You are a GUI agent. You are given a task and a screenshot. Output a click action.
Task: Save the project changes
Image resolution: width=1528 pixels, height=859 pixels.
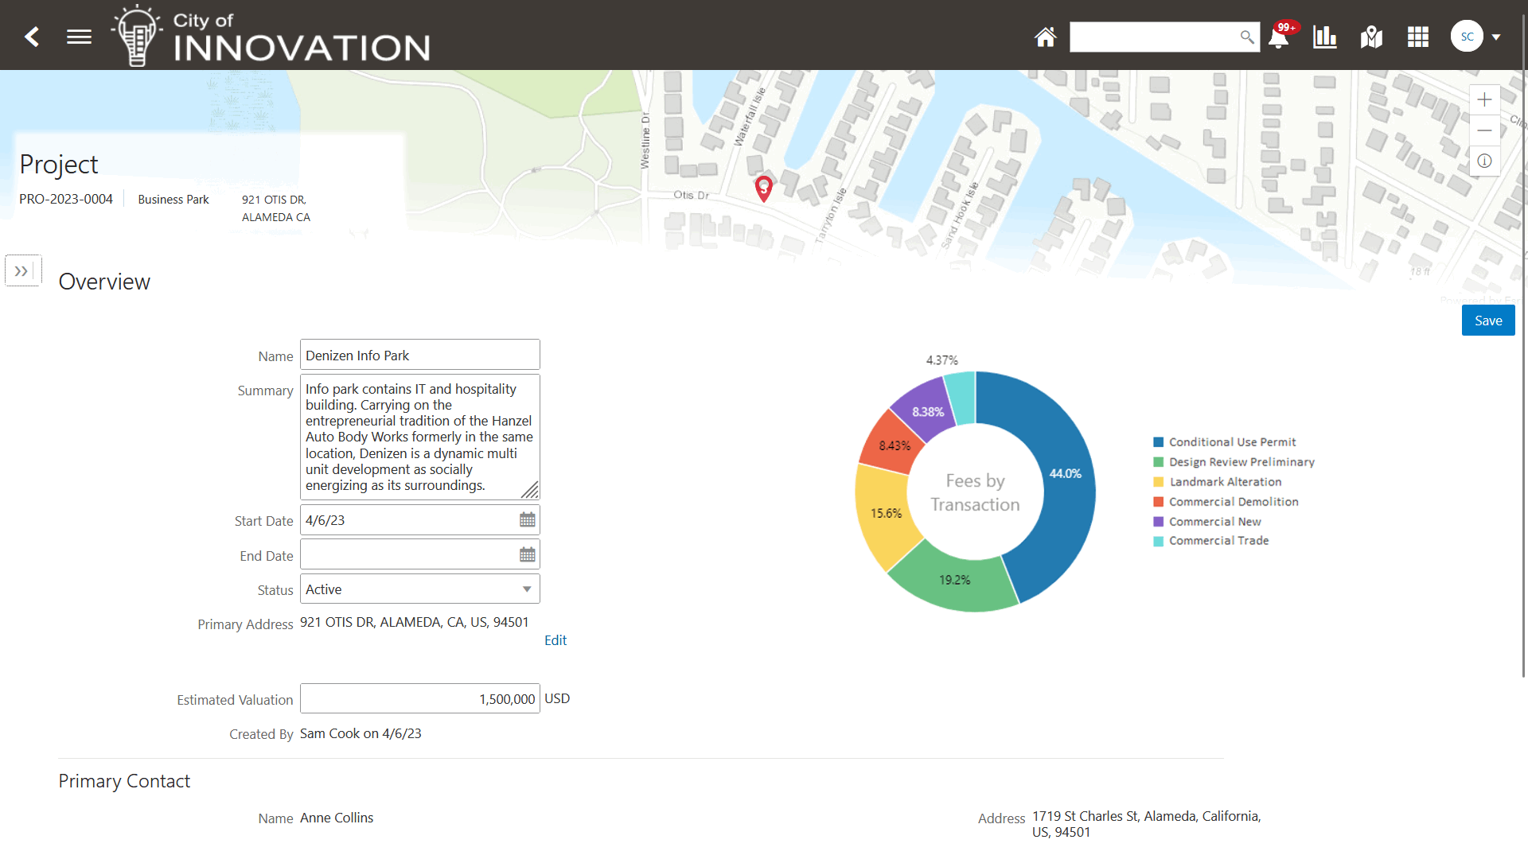pos(1487,320)
